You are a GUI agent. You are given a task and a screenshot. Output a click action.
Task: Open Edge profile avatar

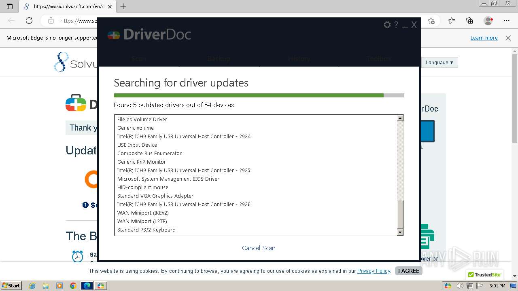[488, 21]
